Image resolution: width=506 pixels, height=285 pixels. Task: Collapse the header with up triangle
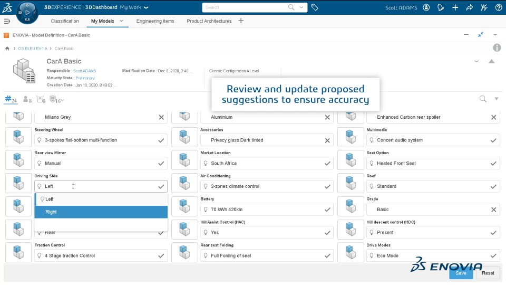(491, 61)
